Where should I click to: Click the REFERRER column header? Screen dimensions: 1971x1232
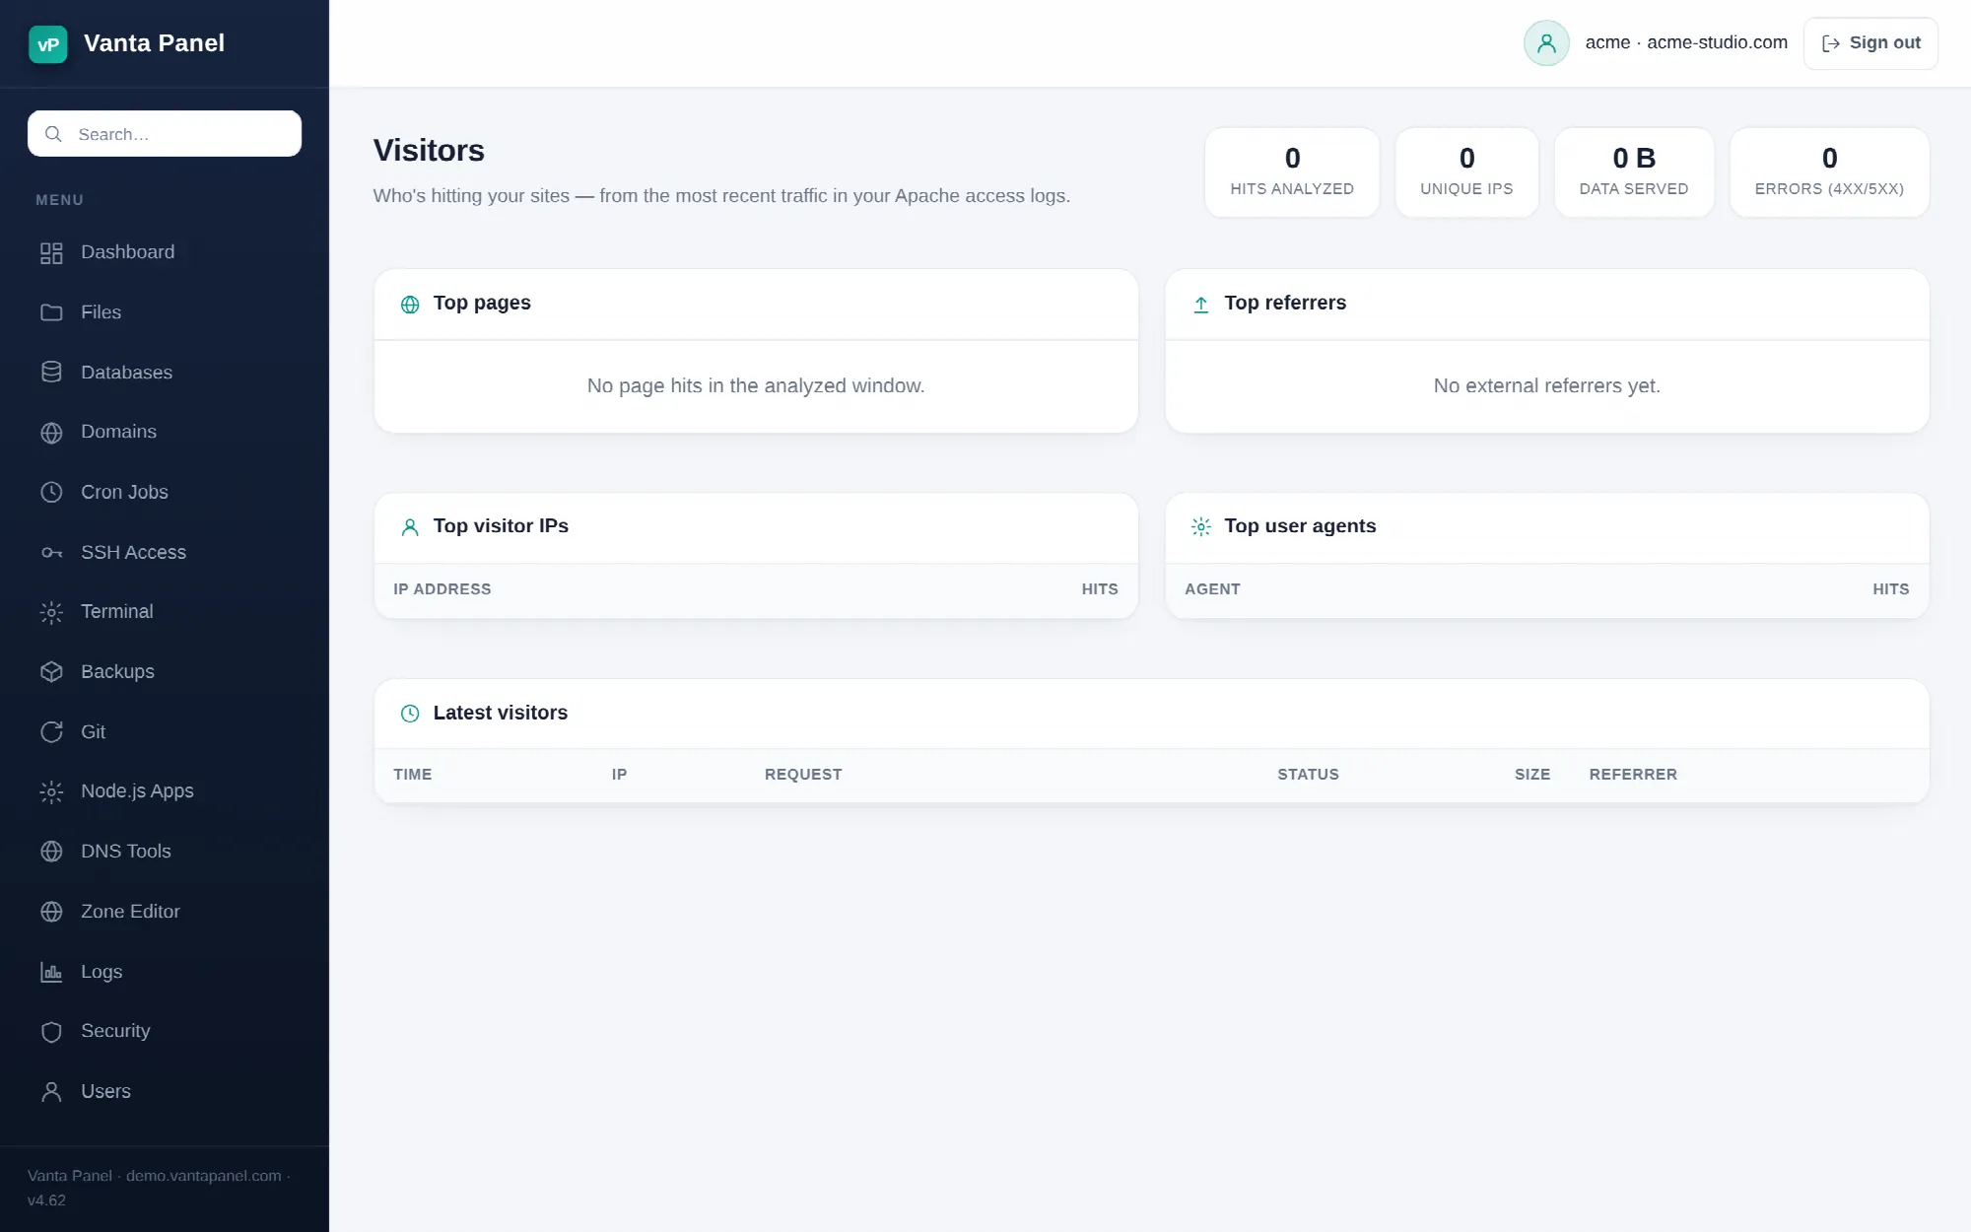click(1633, 775)
